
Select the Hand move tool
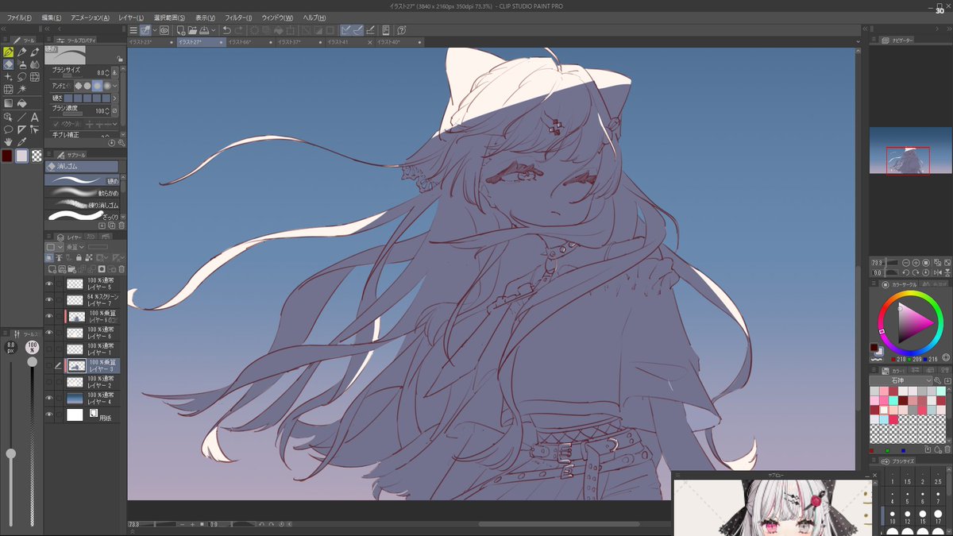click(8, 141)
